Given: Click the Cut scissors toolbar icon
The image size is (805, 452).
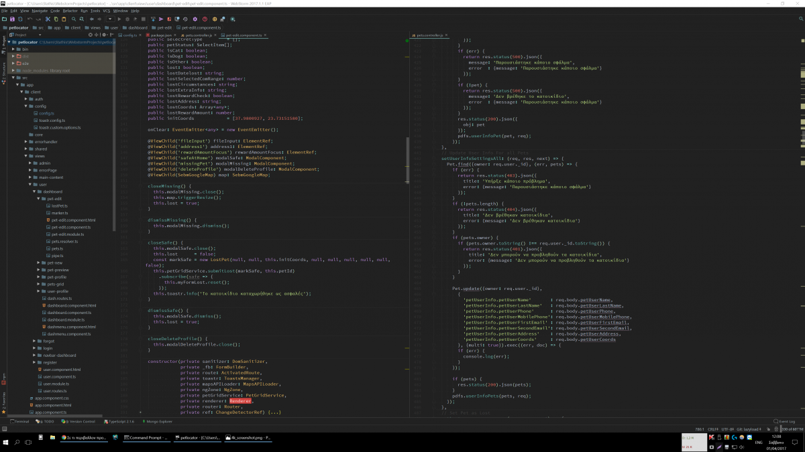Looking at the screenshot, I should [x=48, y=19].
